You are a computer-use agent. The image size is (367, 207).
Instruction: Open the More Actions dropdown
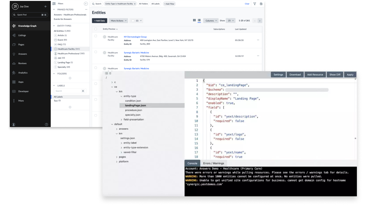[118, 21]
